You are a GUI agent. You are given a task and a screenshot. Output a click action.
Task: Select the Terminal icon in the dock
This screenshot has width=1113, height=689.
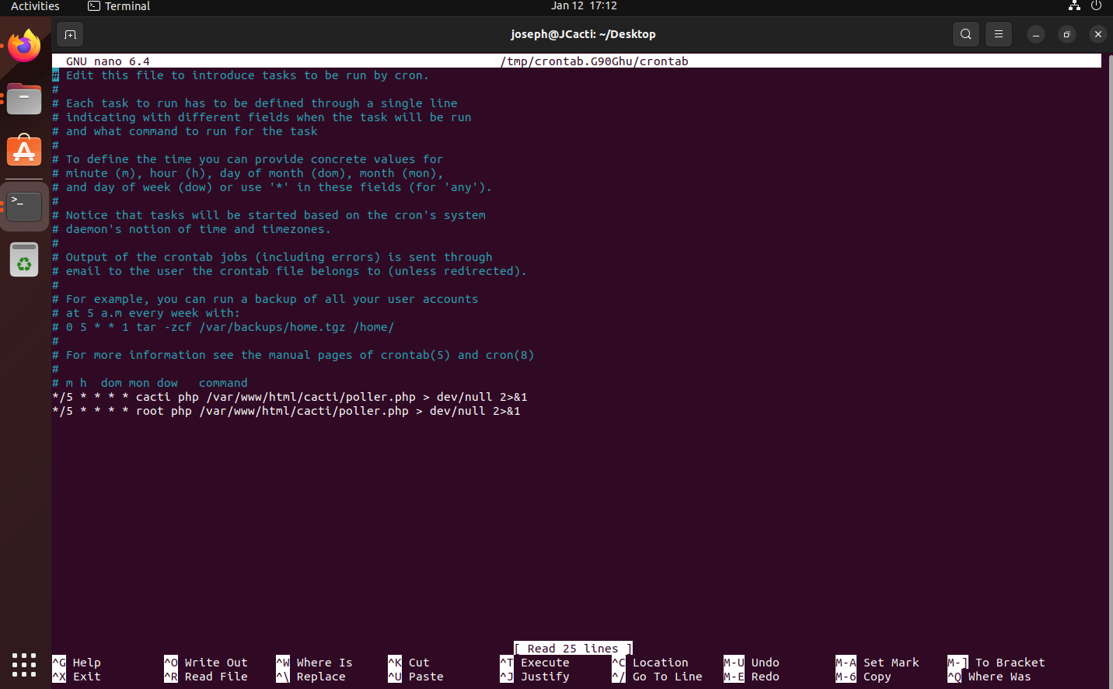coord(24,207)
